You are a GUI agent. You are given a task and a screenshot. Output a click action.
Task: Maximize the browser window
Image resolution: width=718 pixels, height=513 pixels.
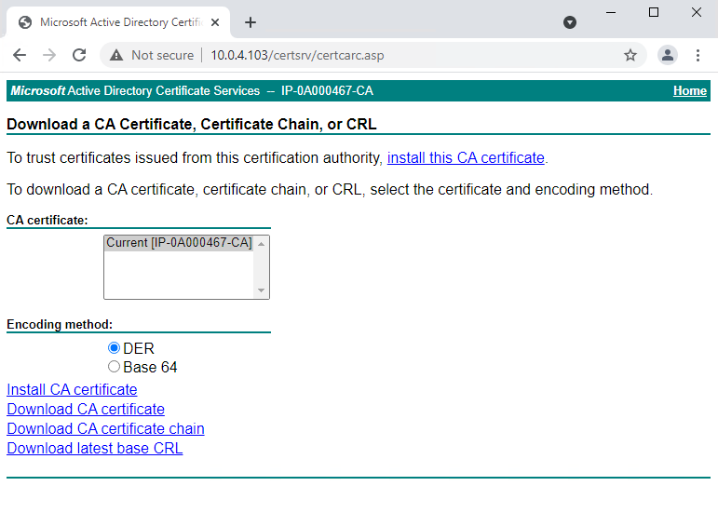(654, 13)
